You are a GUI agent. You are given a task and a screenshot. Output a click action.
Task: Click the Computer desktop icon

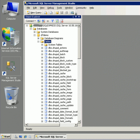pos(11,10)
